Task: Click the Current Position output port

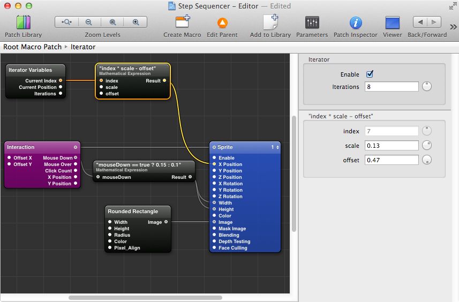Action: (61, 87)
